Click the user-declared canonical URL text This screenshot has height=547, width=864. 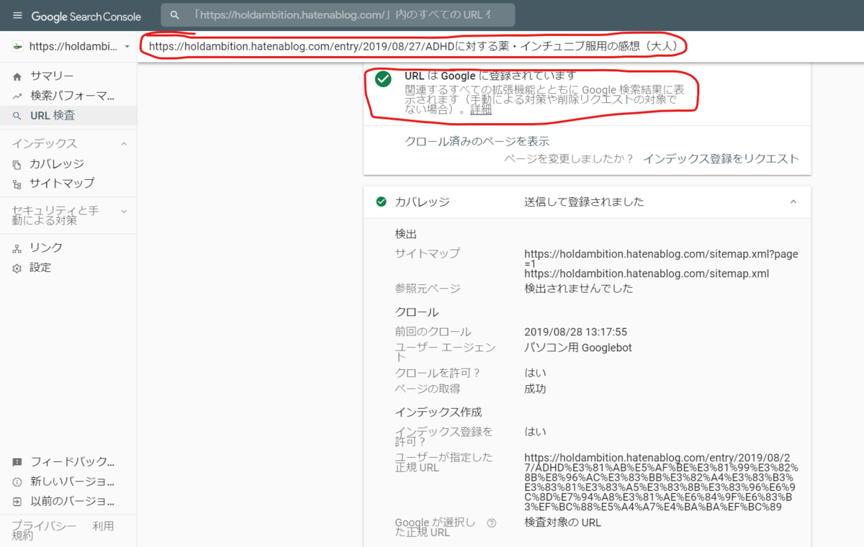661,482
